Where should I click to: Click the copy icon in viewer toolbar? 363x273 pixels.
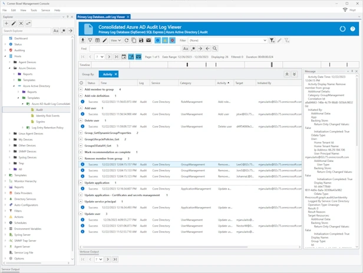coord(134,40)
